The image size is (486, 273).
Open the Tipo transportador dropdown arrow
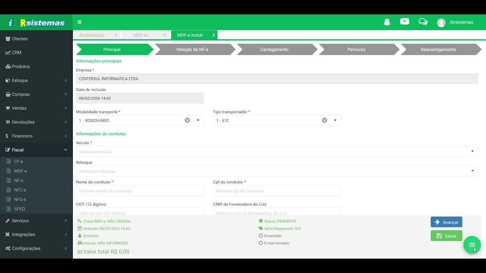335,120
